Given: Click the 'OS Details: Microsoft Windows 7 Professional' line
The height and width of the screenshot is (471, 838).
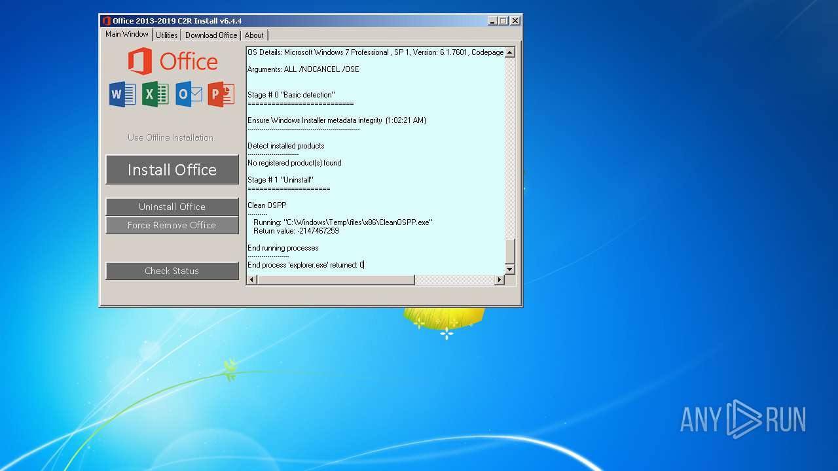Looking at the screenshot, I should (376, 52).
